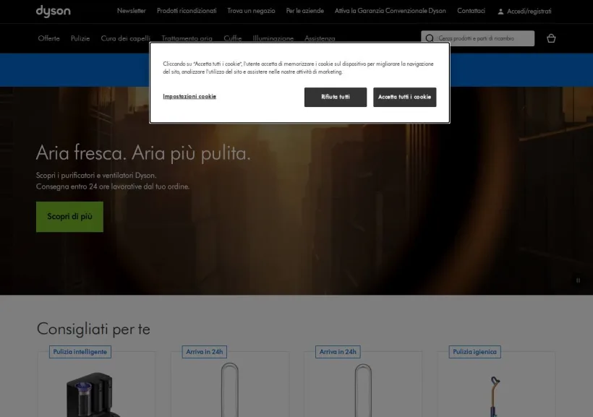
Task: Open Trattamento aria menu
Action: pyautogui.click(x=187, y=38)
